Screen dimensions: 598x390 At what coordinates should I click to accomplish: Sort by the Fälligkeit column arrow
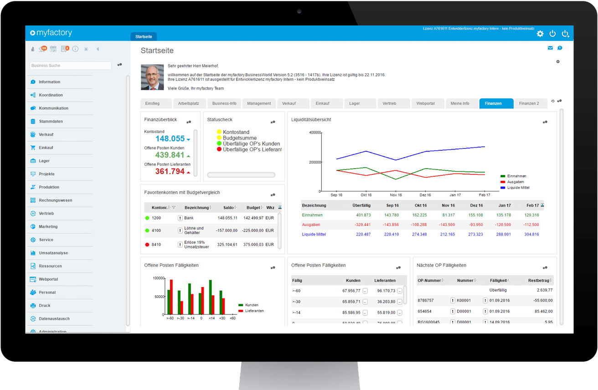pos(508,281)
